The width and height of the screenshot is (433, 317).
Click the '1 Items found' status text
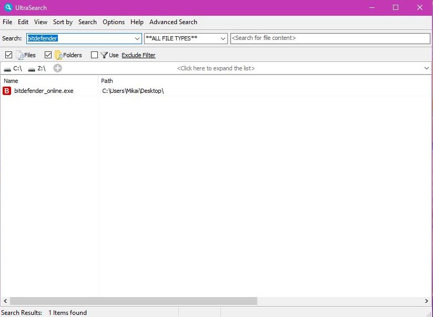tap(68, 313)
